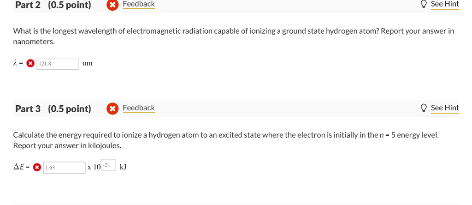Viewport: 472px width, 205px height.
Task: Click the red error icon beside the wavelength field
Action: pos(30,64)
